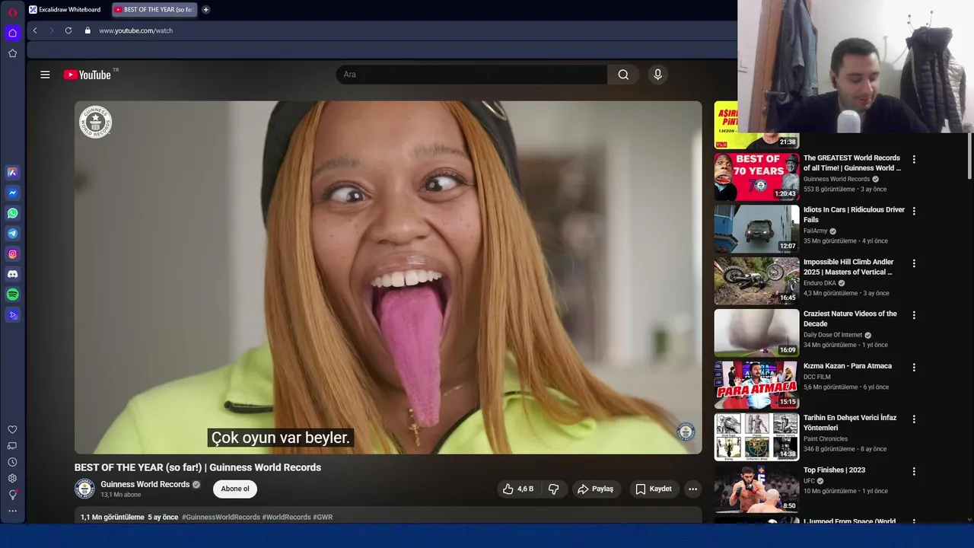The image size is (974, 548).
Task: Open Spotify in the sidebar
Action: (12, 295)
